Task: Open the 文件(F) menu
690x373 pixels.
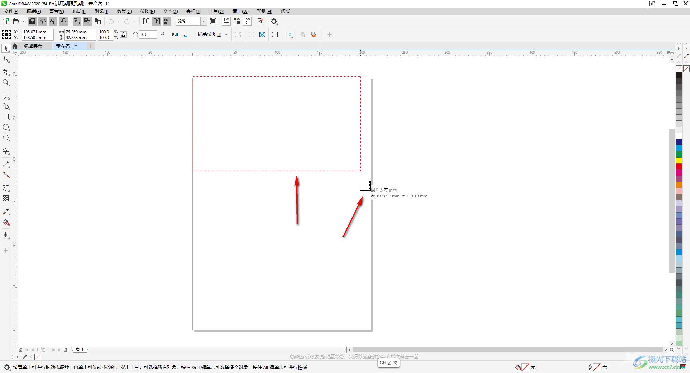Action: [11, 11]
